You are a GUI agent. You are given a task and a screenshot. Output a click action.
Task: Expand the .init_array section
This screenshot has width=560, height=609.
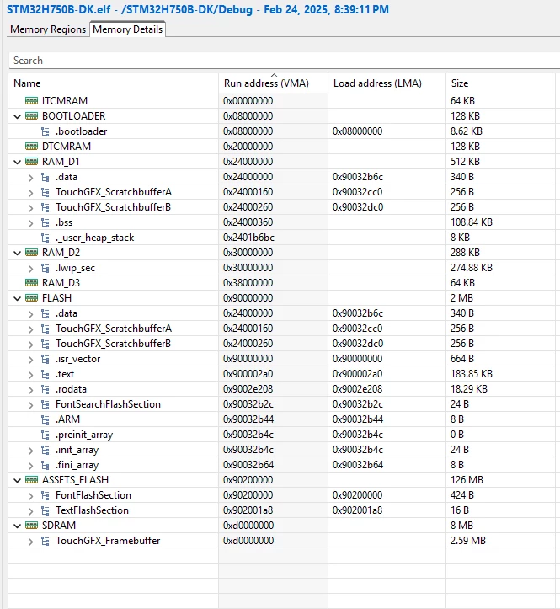(x=30, y=451)
